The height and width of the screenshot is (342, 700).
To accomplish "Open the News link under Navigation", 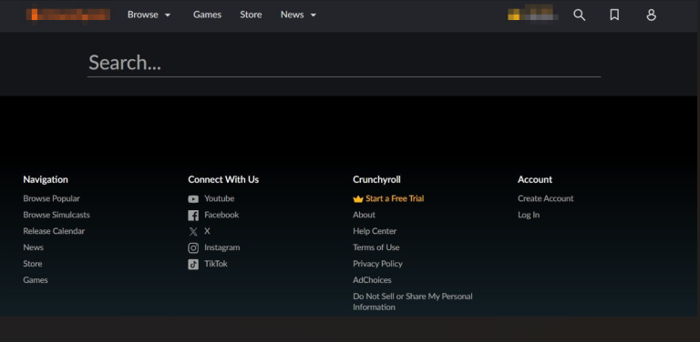I will coord(34,247).
